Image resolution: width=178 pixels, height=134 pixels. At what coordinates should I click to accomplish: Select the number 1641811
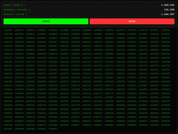(x=8, y=69)
